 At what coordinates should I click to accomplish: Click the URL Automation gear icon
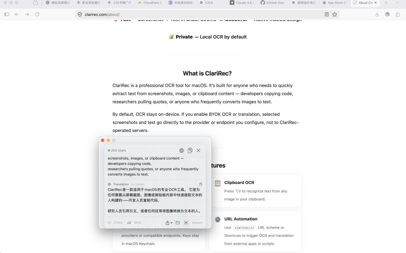[x=217, y=220]
